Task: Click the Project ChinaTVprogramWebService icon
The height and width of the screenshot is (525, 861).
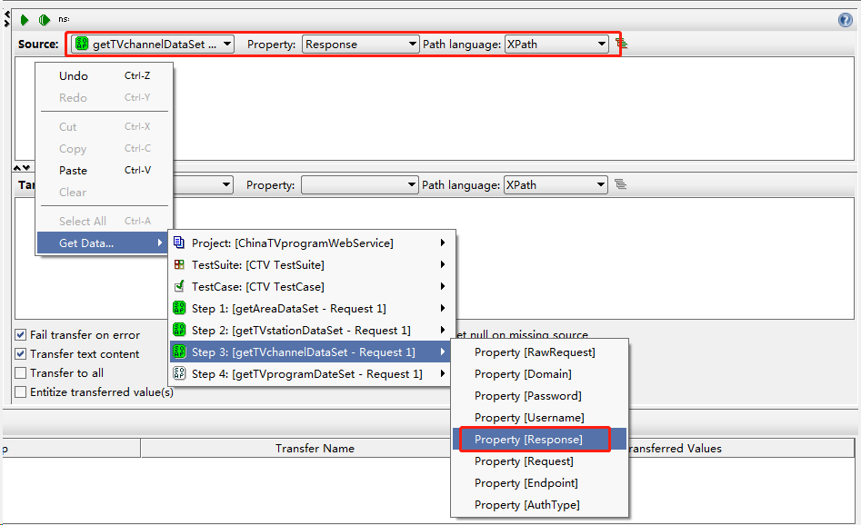Action: tap(179, 243)
